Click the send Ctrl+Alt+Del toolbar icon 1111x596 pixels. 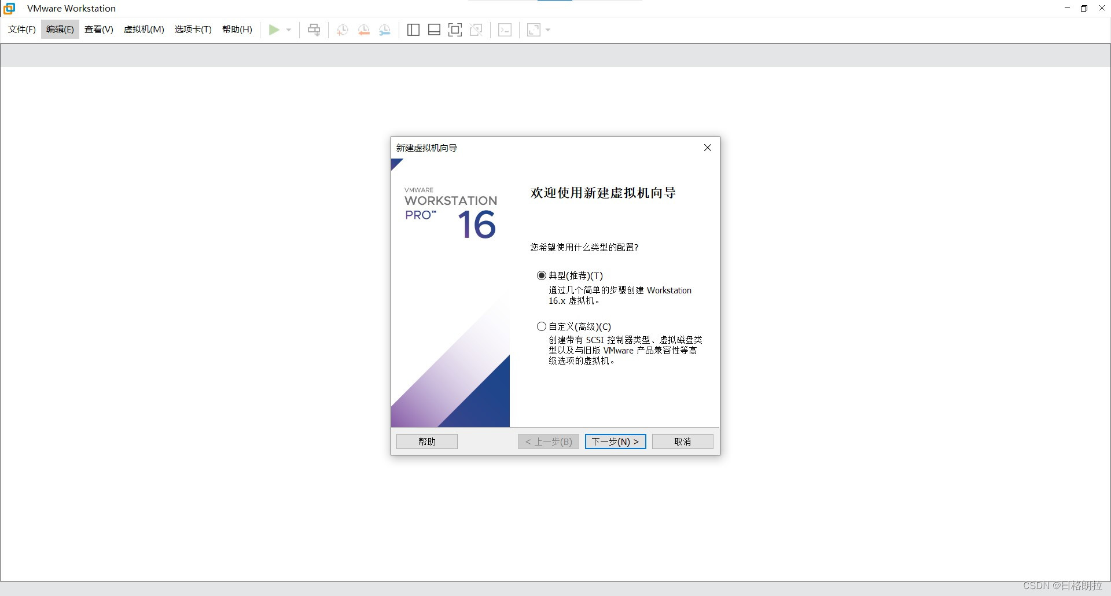[x=314, y=30]
